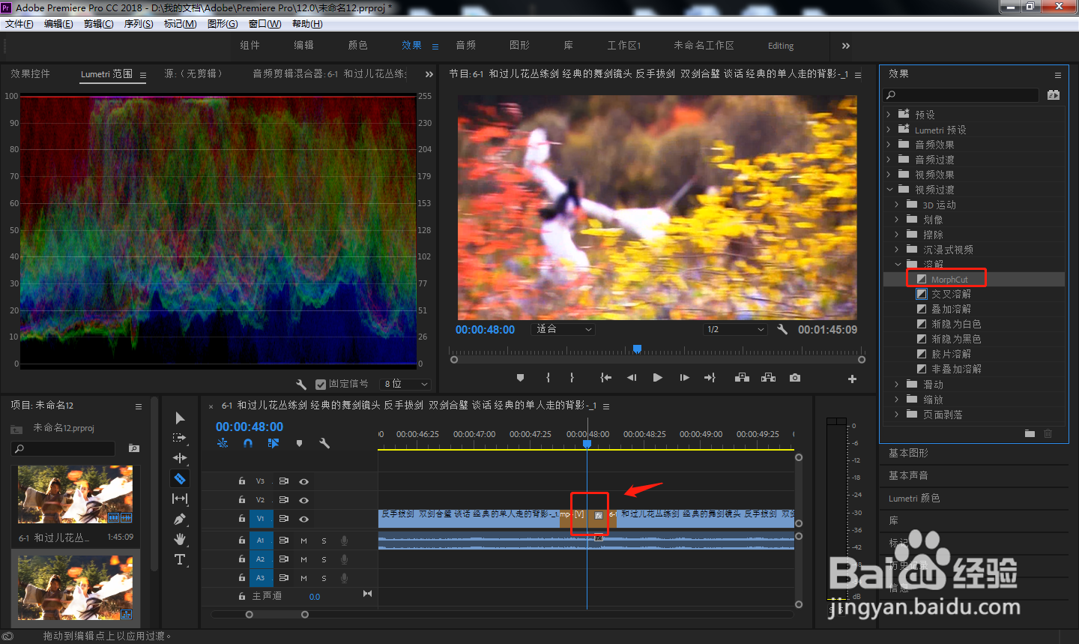Select the Slip tool
The image size is (1079, 644).
pos(180,499)
